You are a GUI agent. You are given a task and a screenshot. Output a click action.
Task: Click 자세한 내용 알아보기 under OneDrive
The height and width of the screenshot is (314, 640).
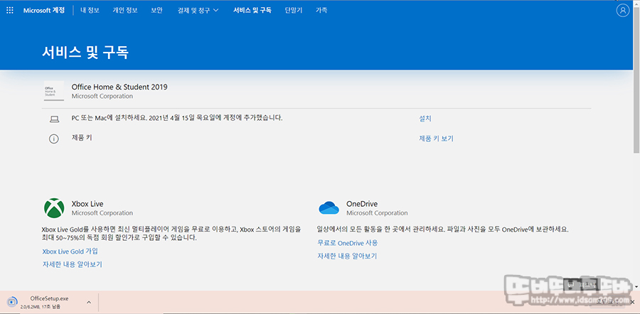pos(347,256)
